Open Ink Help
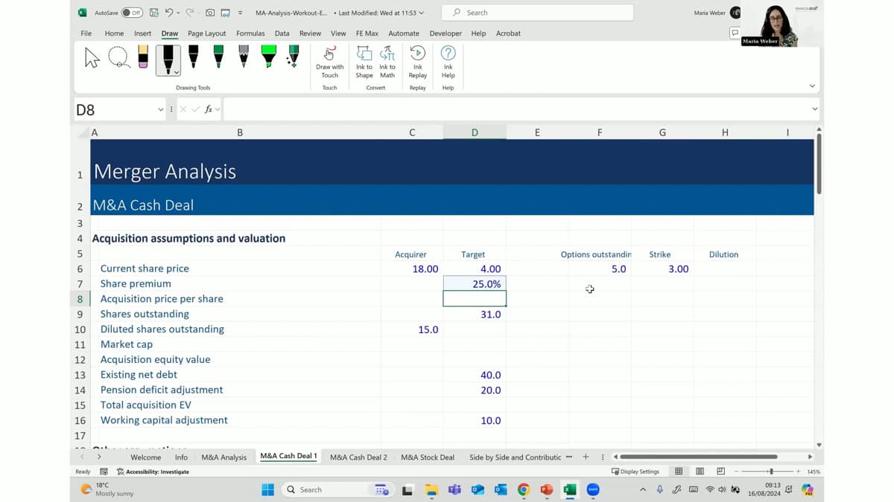Screen dimensions: 894x502 [448, 62]
